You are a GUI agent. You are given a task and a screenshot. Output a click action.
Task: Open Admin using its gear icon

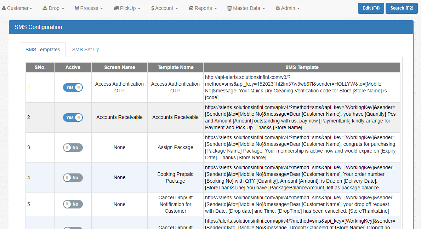(278, 8)
